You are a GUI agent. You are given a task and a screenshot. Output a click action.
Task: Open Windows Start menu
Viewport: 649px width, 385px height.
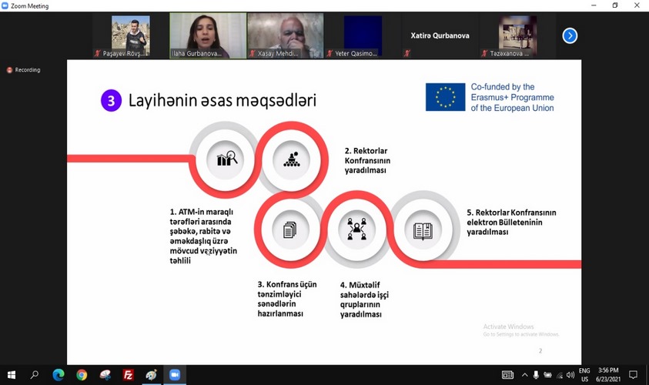(11, 375)
